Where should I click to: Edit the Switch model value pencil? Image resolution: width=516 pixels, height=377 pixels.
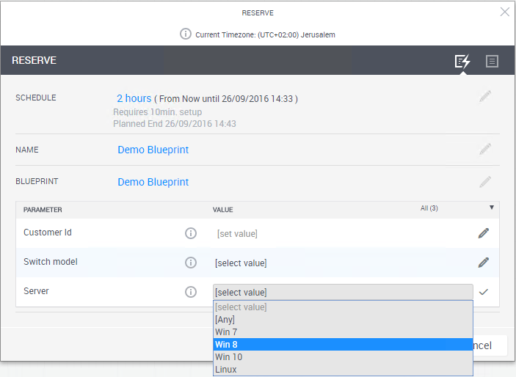click(x=483, y=262)
